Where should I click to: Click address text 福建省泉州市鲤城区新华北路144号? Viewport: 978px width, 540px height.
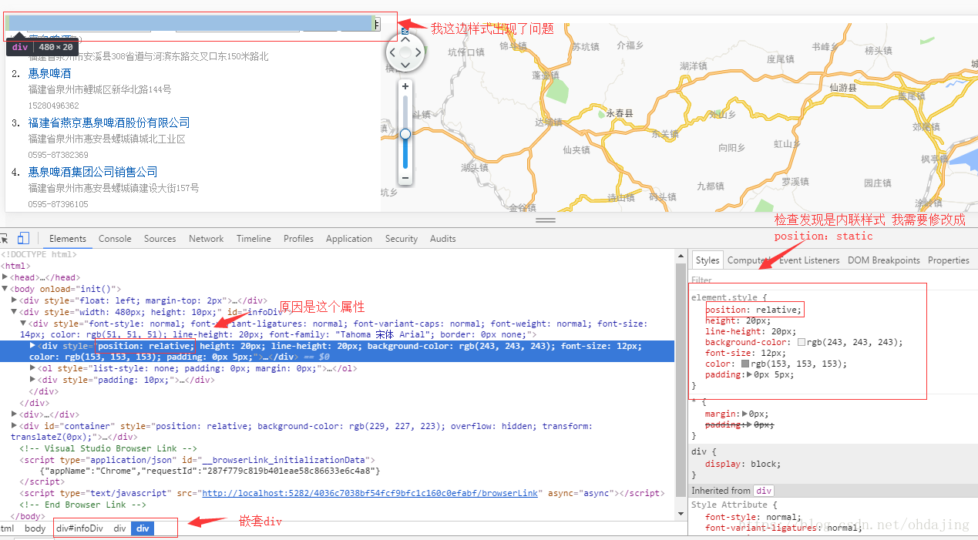pyautogui.click(x=99, y=89)
